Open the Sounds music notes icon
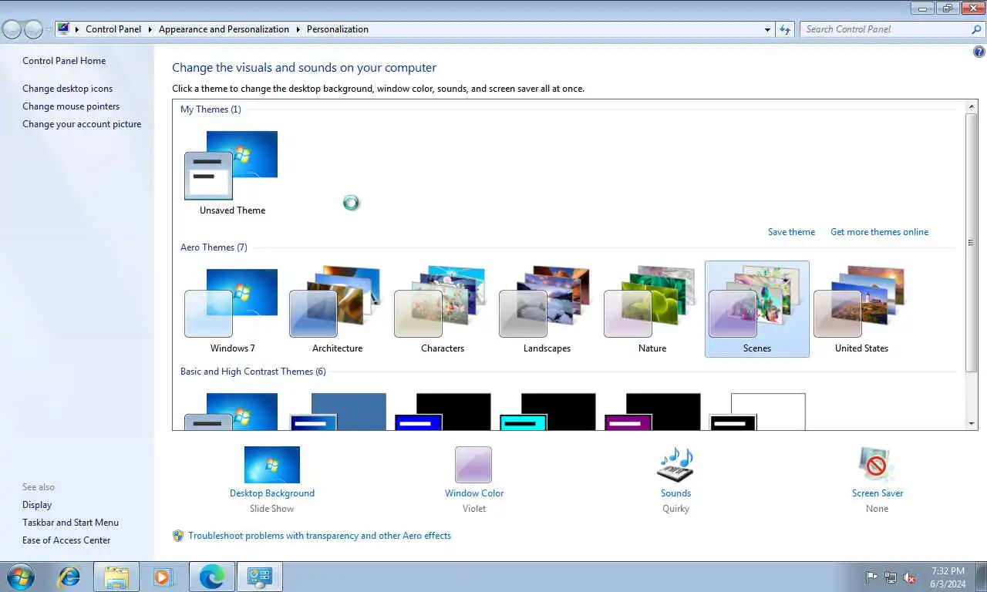The height and width of the screenshot is (592, 987). (675, 465)
